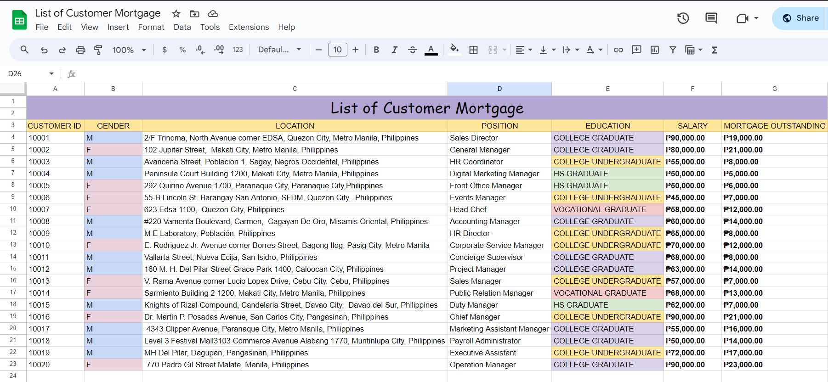Click the Undo arrow icon

[44, 50]
